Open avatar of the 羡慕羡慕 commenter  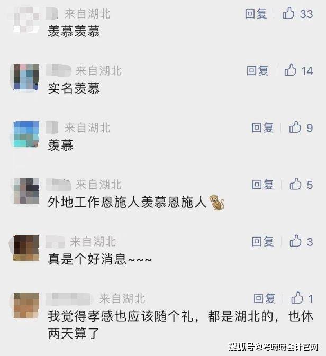26,20
